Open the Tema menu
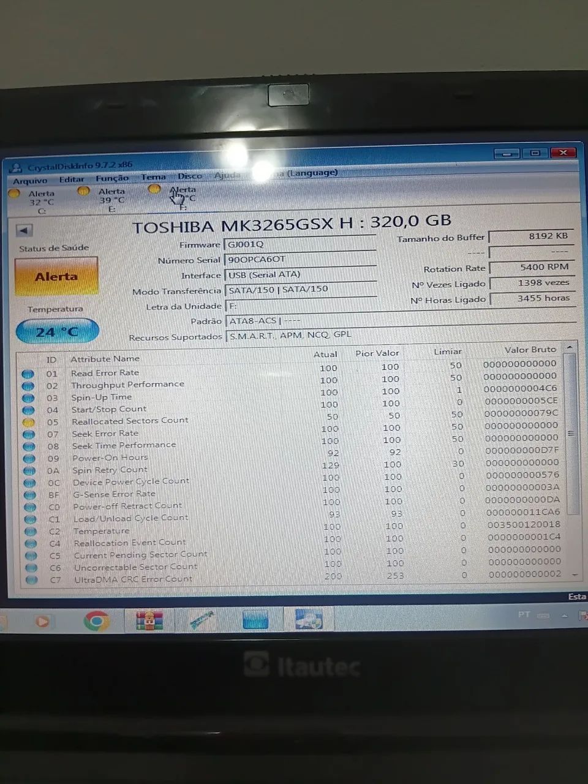Screen dimensions: 588x784 click(153, 177)
